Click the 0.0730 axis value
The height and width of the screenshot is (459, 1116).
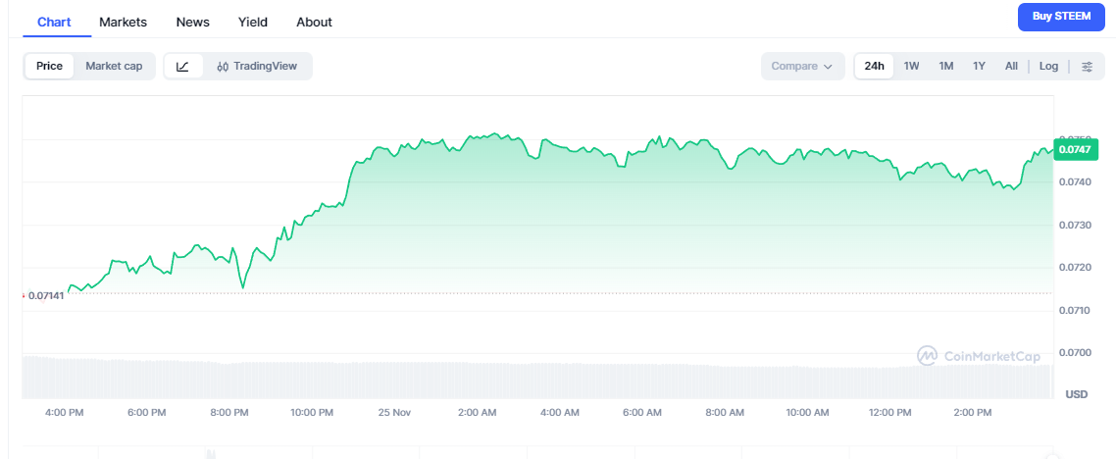[x=1074, y=225]
